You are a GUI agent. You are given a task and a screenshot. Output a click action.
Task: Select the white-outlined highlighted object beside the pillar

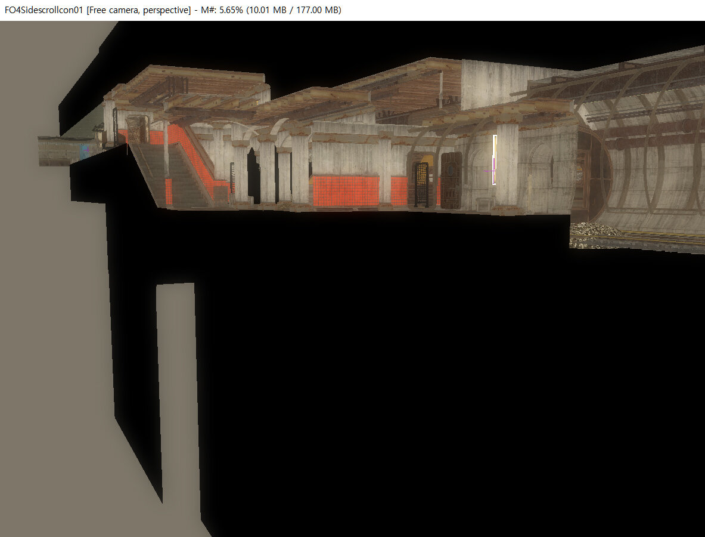tap(495, 160)
